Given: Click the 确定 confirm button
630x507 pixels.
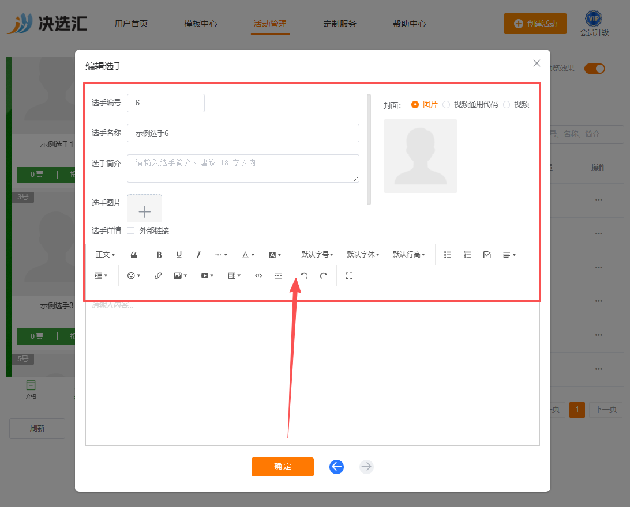Looking at the screenshot, I should point(283,467).
